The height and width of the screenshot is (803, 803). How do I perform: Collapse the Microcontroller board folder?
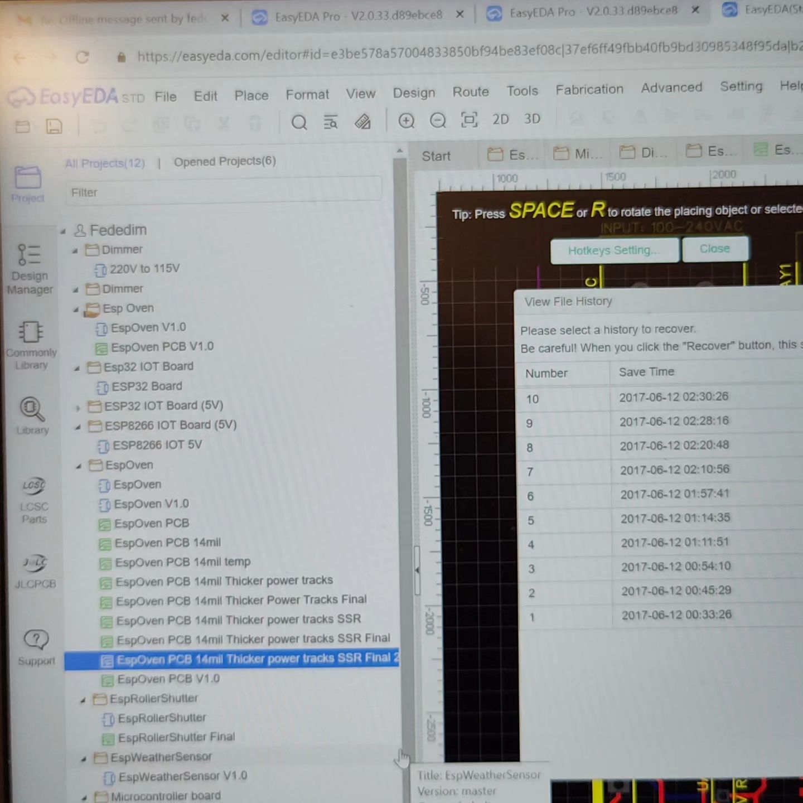click(x=84, y=798)
